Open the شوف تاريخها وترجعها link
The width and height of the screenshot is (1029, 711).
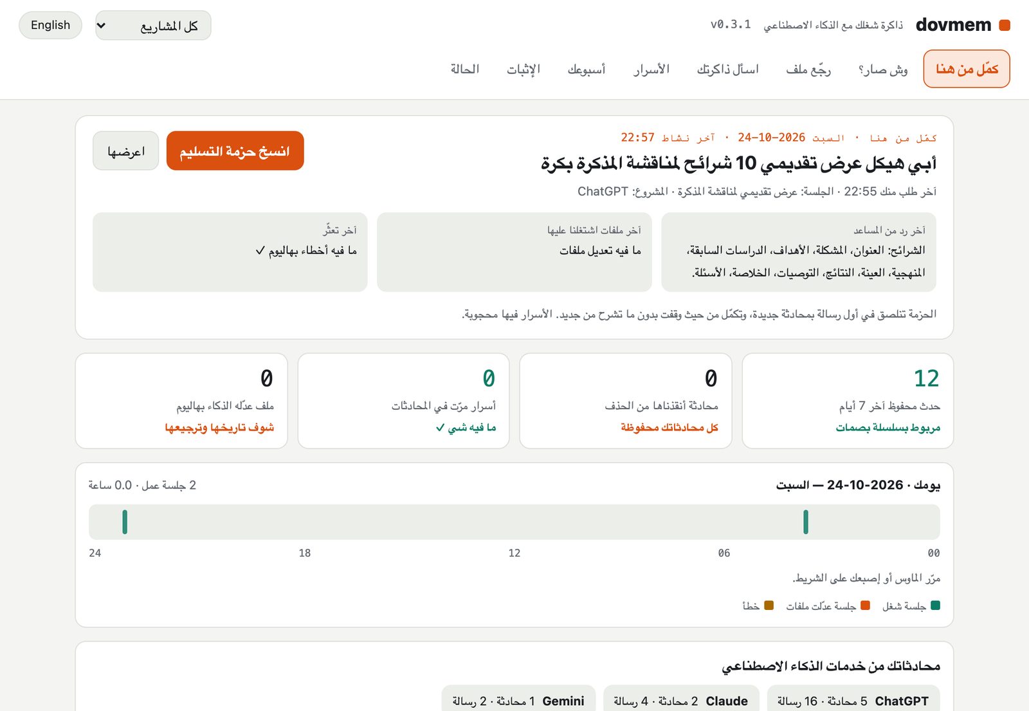(x=219, y=427)
